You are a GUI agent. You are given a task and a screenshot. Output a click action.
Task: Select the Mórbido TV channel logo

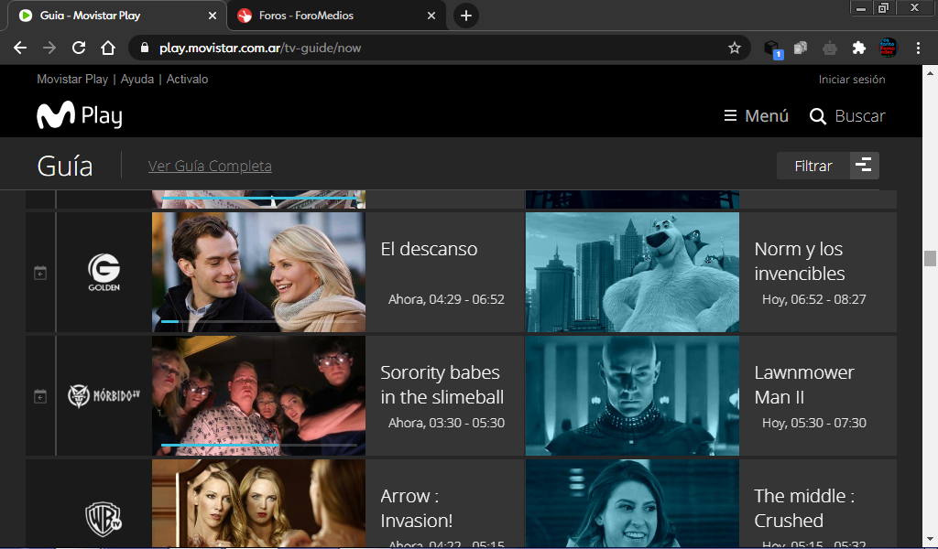[104, 395]
